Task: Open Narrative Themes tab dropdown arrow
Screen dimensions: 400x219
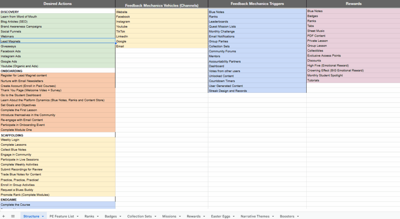Action: coord(273,216)
